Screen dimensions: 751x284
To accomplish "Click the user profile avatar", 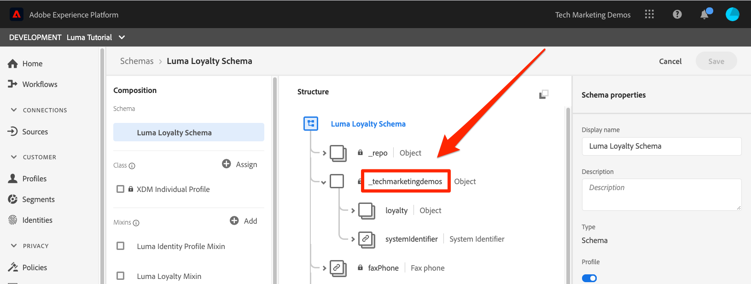I will (x=732, y=14).
